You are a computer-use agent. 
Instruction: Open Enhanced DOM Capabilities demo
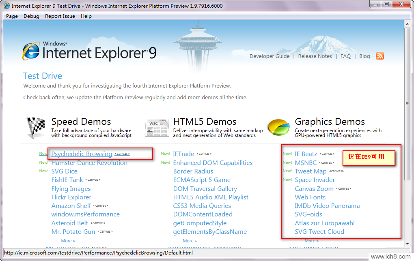tap(213, 163)
